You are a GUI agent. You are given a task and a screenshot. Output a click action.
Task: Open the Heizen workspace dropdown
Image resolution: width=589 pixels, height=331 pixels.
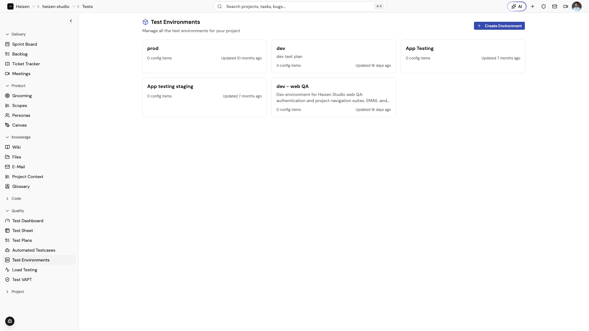tap(34, 6)
